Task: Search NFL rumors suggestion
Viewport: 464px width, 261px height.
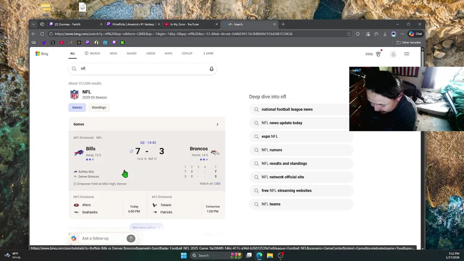Action: click(301, 150)
